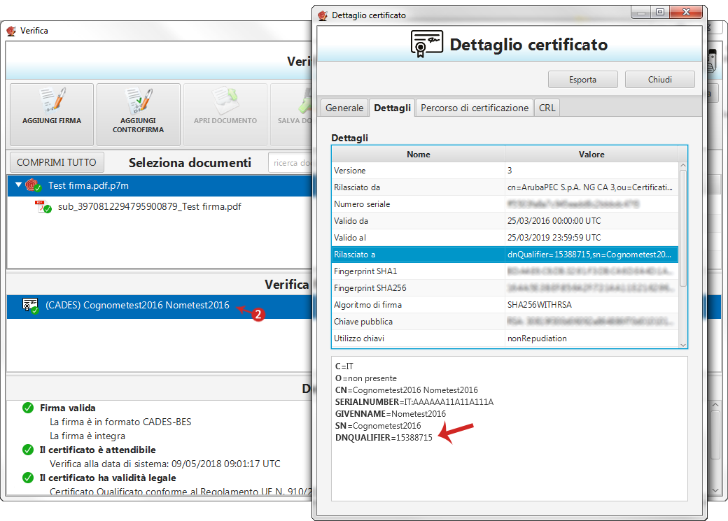Click the GIVENNAME=Nometest2016 line
Screen dimensions: 728x521
tap(391, 414)
